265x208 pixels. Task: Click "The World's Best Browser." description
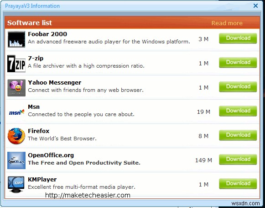(62, 139)
